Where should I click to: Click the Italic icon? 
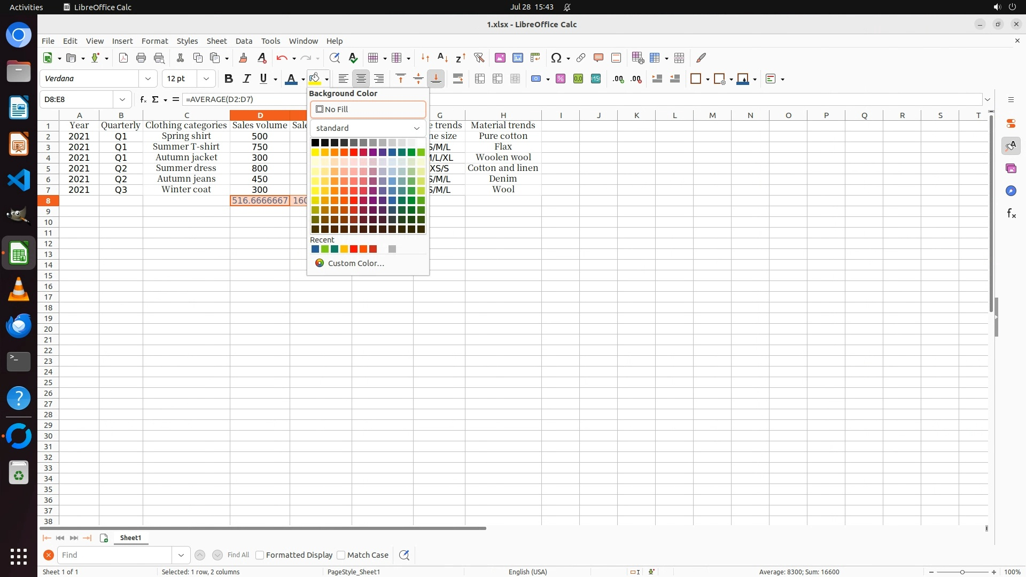click(246, 79)
